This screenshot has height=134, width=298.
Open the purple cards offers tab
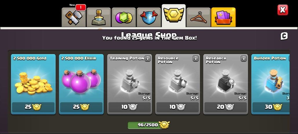tap(223, 17)
